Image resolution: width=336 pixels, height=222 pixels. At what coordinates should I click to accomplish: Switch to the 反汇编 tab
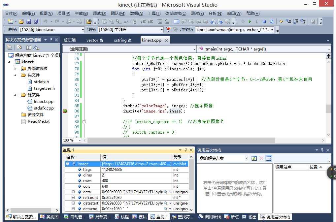coord(70,40)
